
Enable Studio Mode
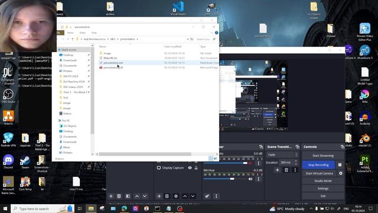pos(323,180)
